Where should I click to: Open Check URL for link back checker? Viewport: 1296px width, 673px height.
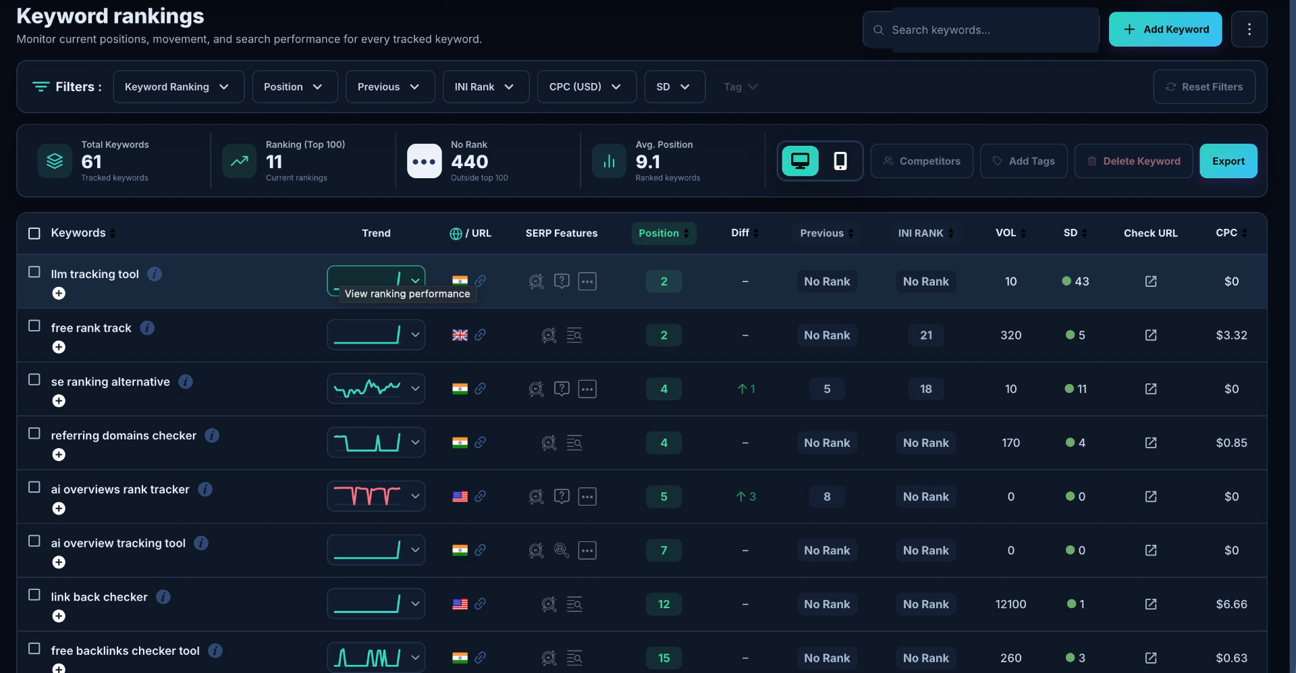click(x=1151, y=604)
